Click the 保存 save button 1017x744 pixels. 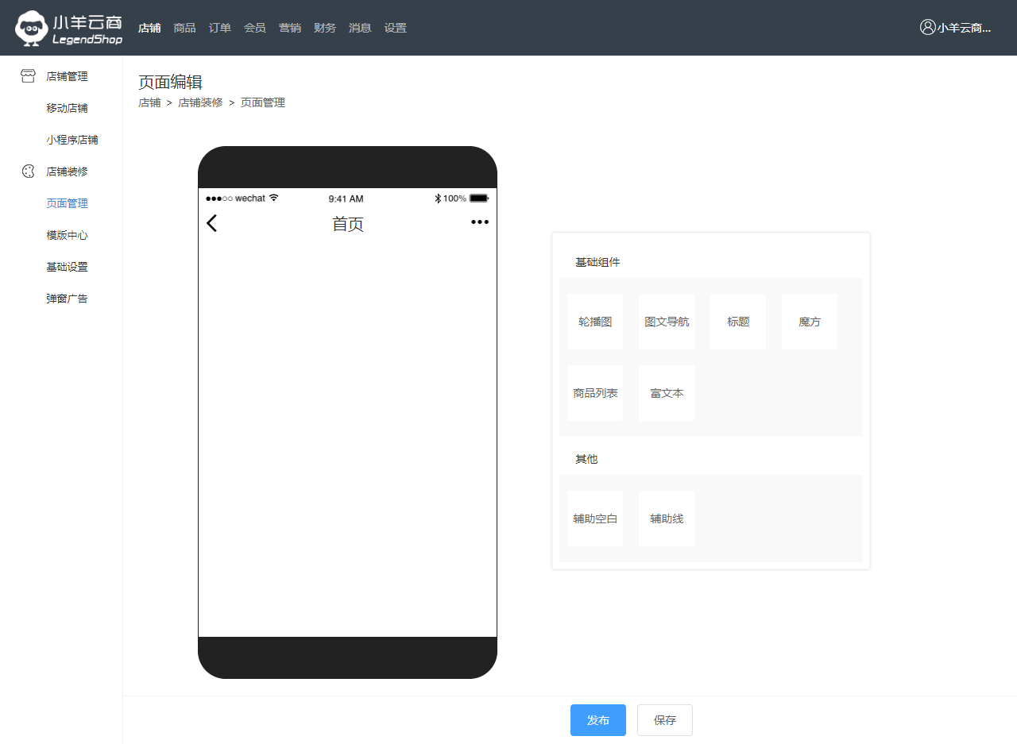(664, 720)
